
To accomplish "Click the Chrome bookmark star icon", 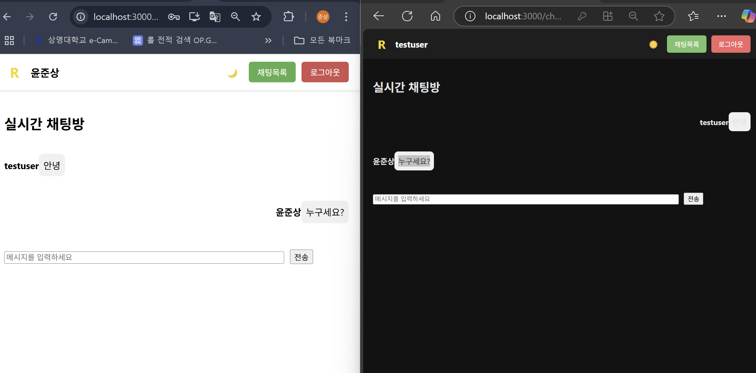I will point(256,17).
